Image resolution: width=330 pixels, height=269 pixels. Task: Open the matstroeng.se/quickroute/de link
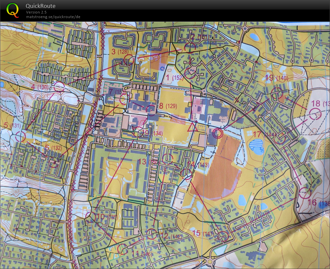[53, 17]
